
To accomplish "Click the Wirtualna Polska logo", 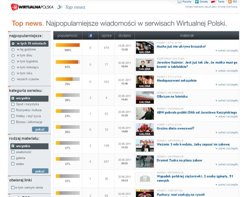I will click(32, 7).
